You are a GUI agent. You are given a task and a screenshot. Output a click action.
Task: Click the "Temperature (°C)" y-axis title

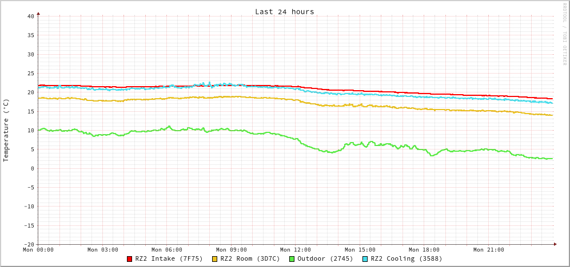coord(6,130)
